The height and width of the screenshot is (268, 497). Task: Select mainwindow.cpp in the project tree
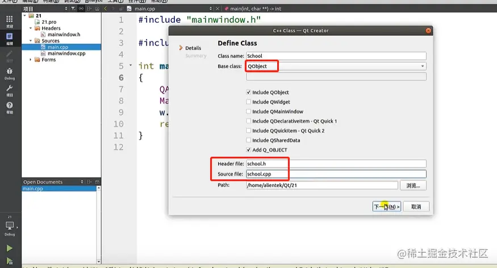(66, 53)
